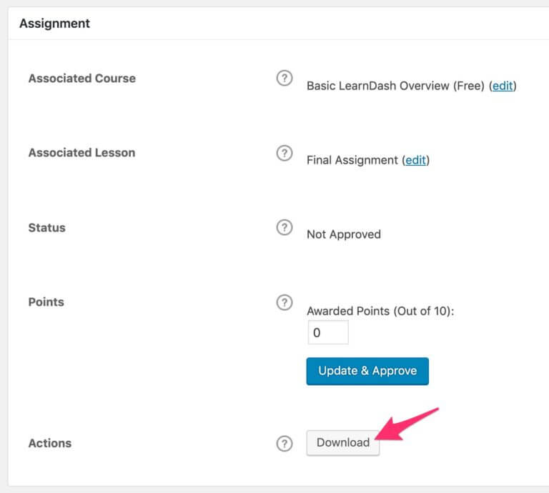Open the help icon beside Actions
This screenshot has height=493, width=549.
point(285,444)
